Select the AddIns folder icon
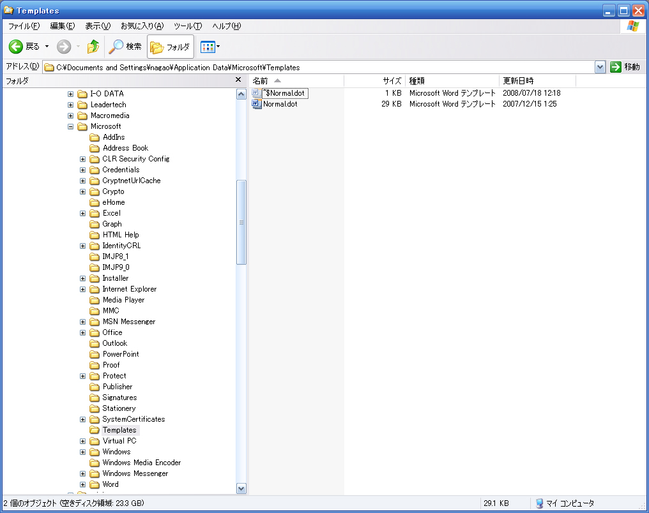 pos(95,137)
